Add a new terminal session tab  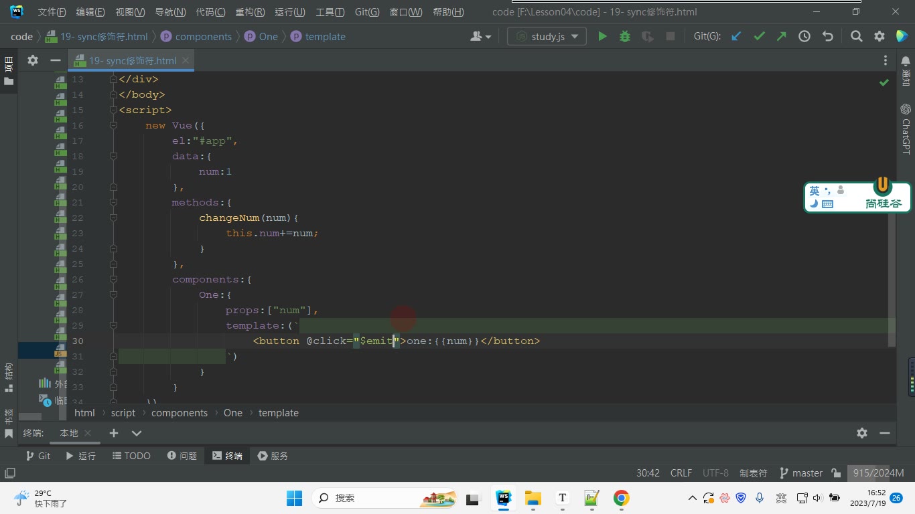[x=114, y=433]
